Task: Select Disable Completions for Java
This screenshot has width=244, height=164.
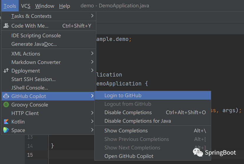Action: coord(153,121)
